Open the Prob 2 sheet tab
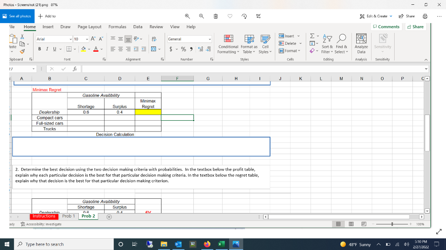The image size is (446, 250). [88, 216]
